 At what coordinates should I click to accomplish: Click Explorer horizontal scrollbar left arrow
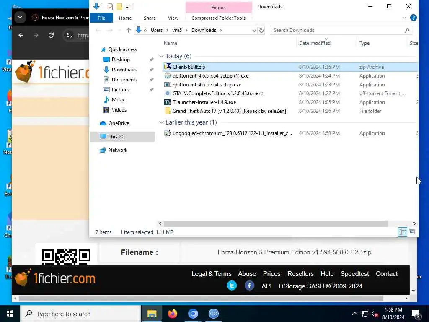coord(160,224)
